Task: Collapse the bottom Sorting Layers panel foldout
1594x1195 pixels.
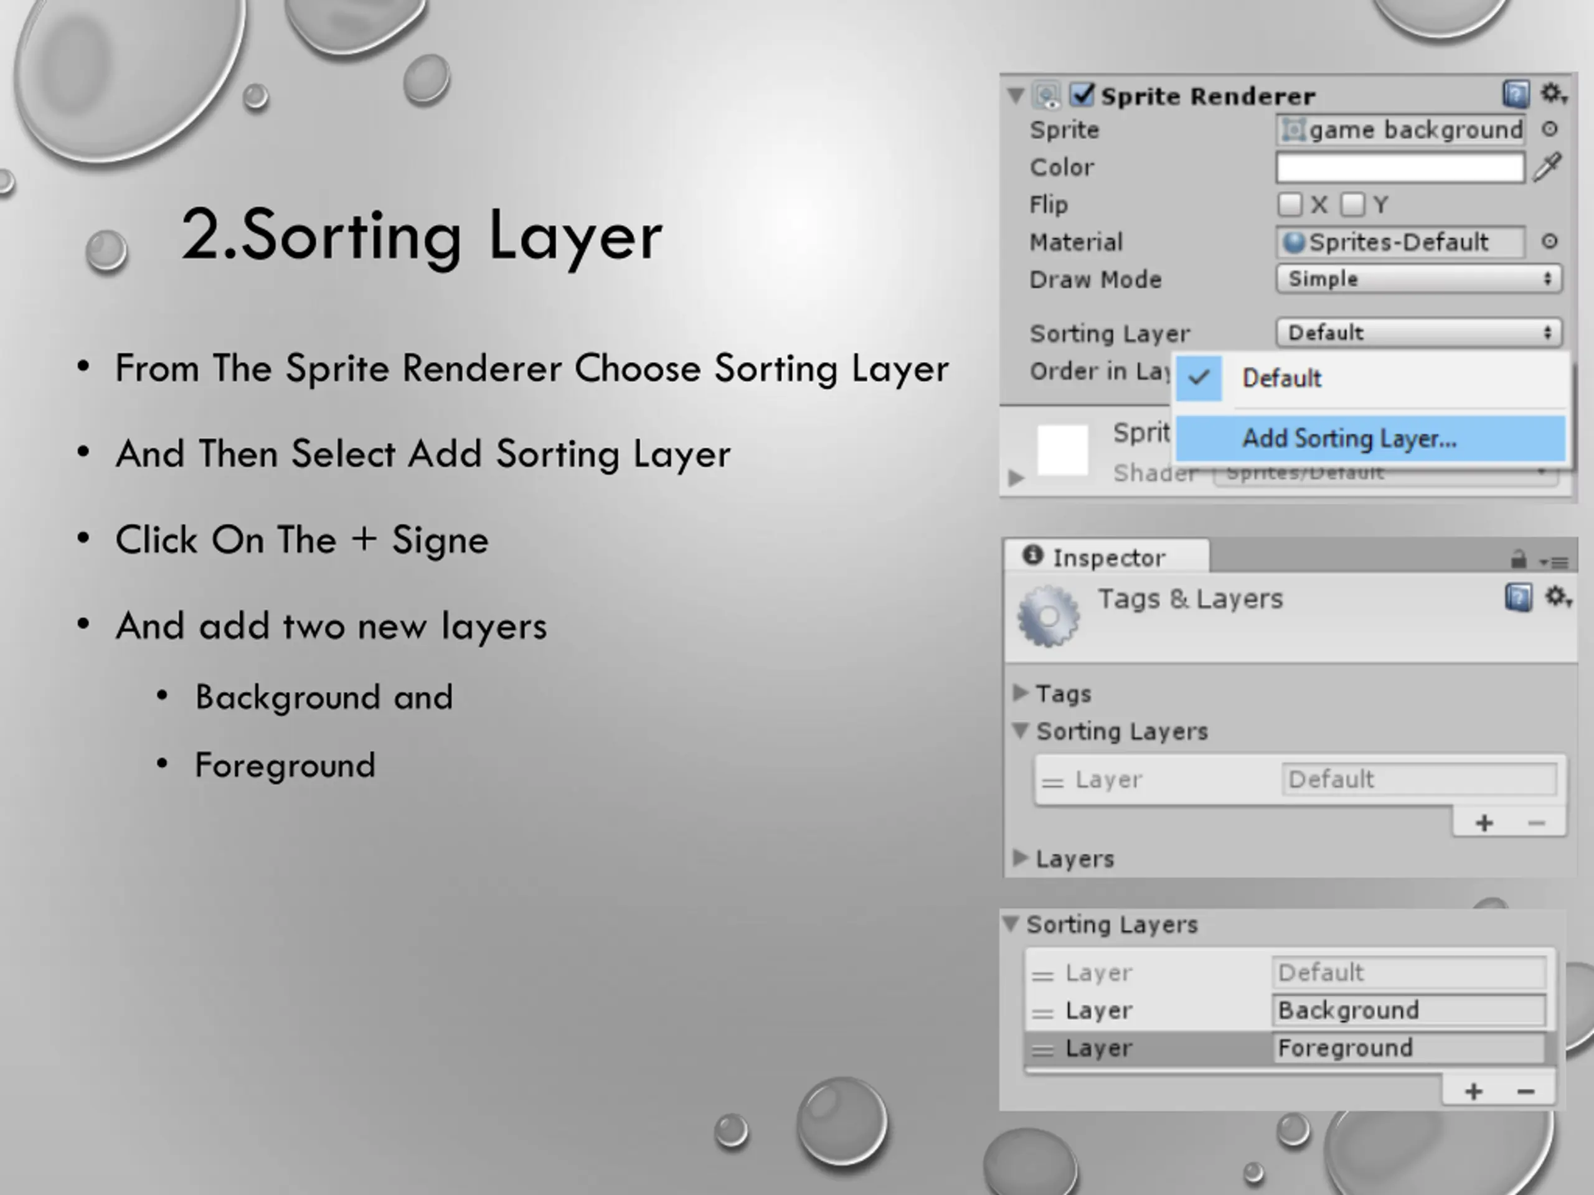Action: click(1011, 924)
